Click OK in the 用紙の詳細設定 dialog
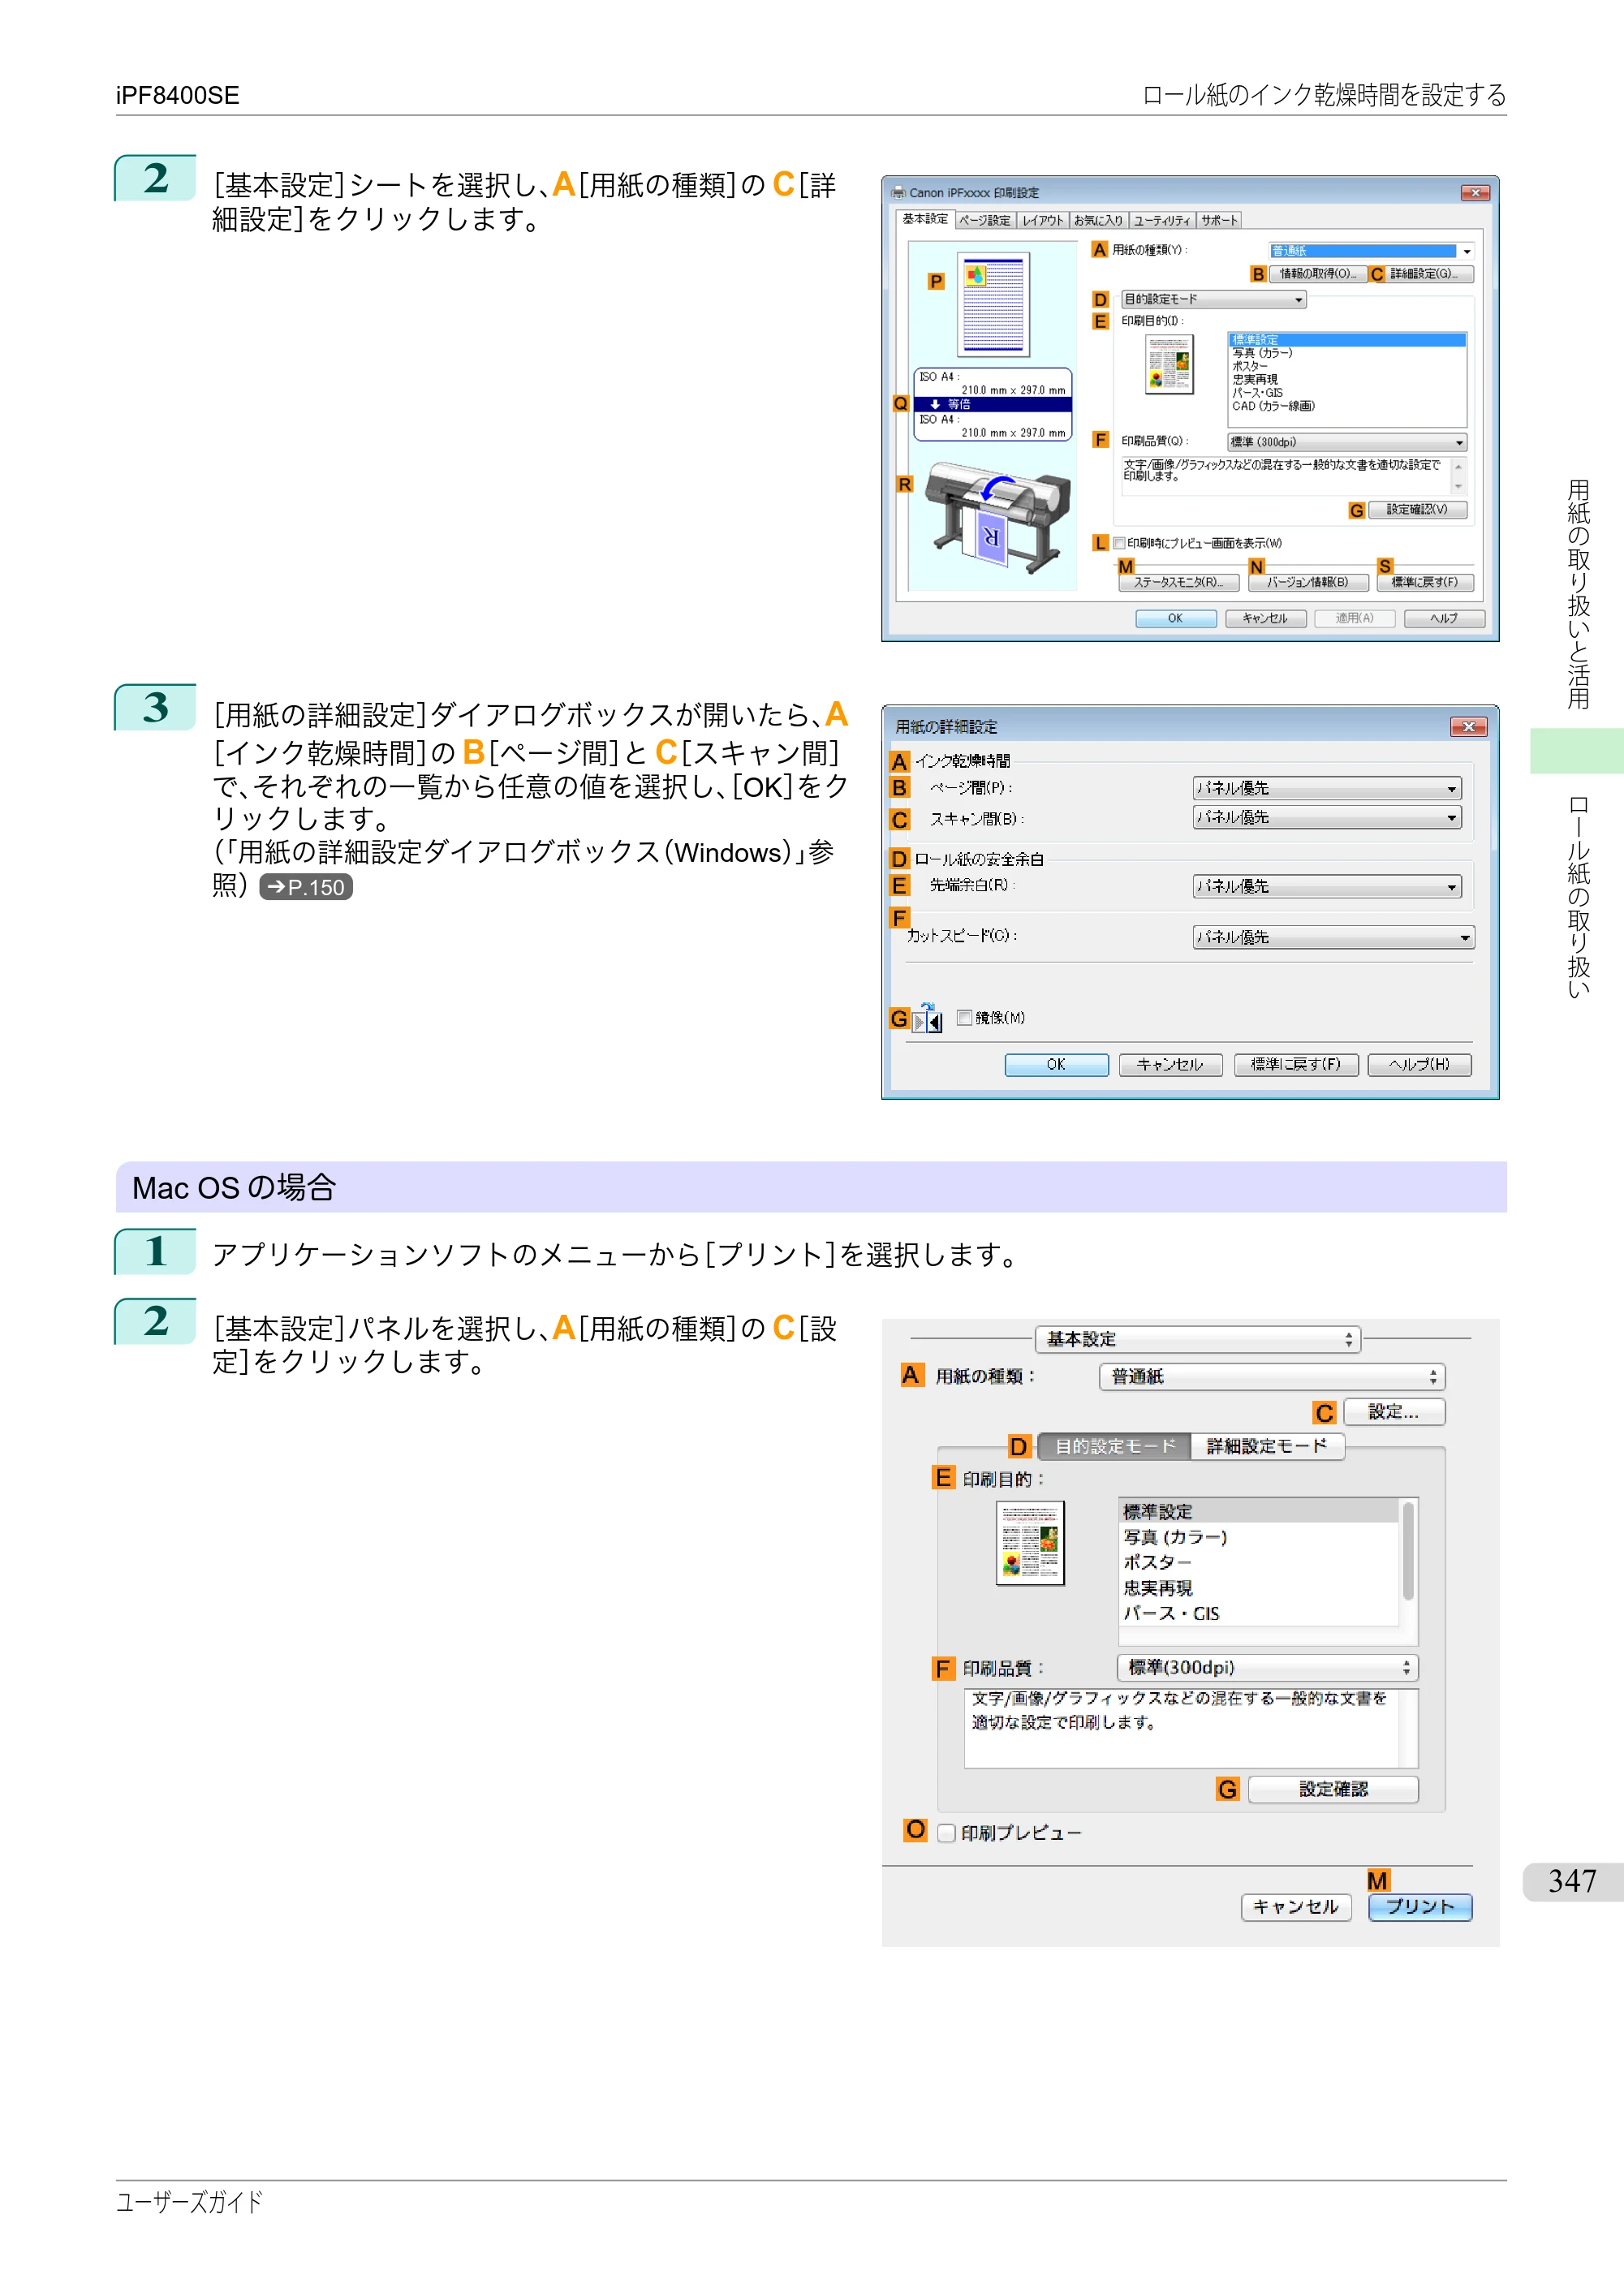The width and height of the screenshot is (1624, 2296). (x=1056, y=1064)
